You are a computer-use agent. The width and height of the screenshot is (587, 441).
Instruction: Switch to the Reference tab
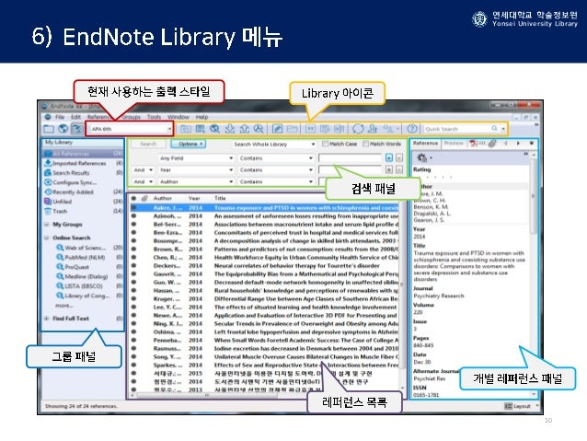(x=425, y=143)
